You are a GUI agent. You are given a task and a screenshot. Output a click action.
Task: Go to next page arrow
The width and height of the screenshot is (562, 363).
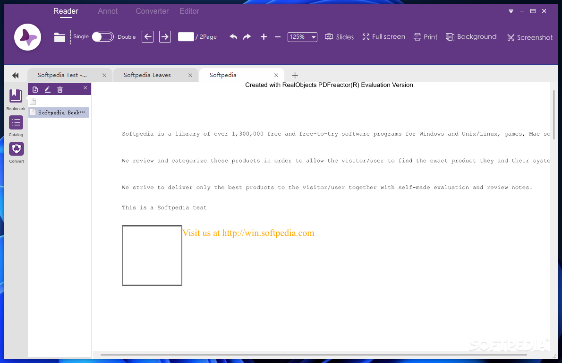pos(165,36)
